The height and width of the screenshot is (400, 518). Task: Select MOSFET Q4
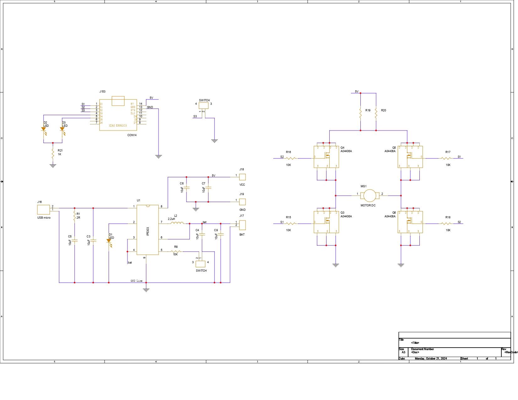tap(326, 157)
